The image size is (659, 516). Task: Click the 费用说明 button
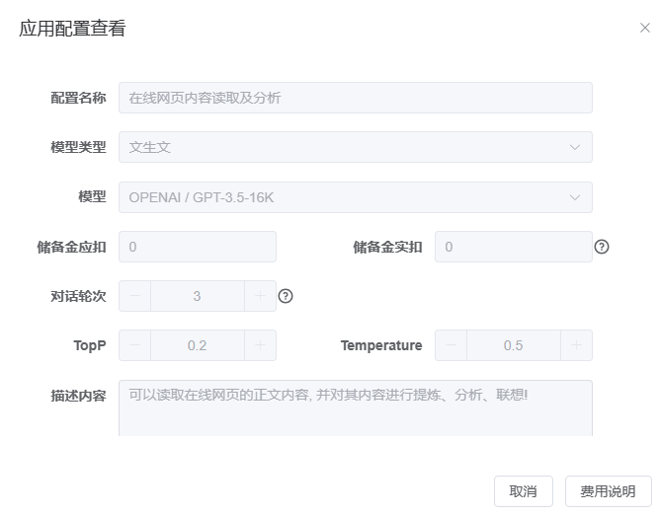click(608, 491)
